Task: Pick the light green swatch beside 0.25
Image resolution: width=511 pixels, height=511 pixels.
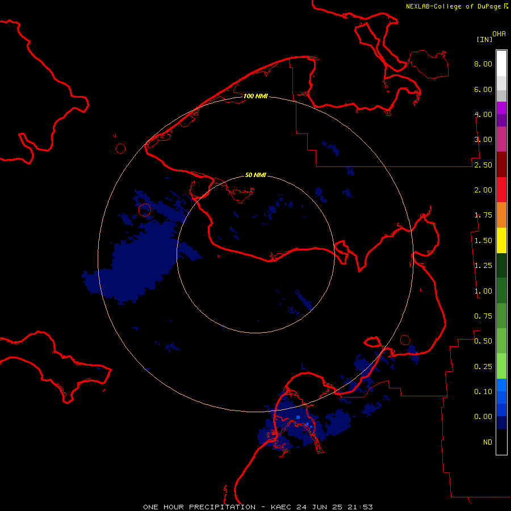Action: pos(501,366)
